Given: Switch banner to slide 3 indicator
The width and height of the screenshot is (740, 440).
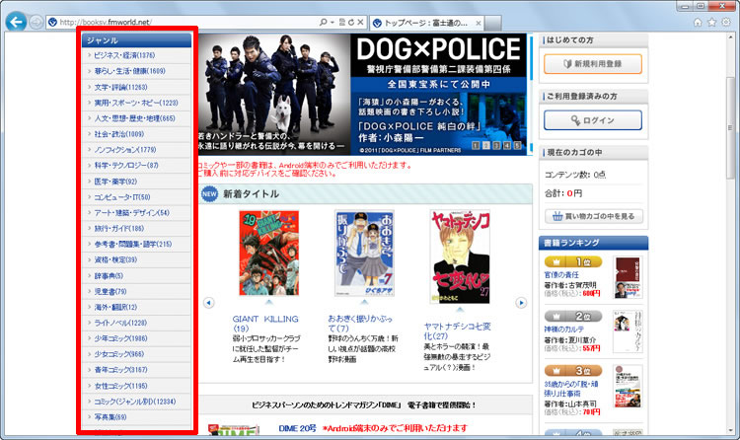Looking at the screenshot, I should coord(496,145).
